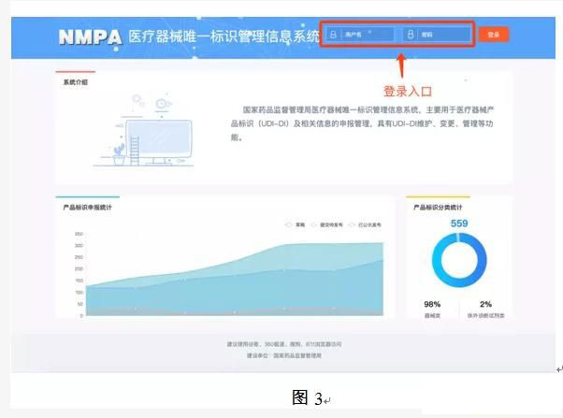This screenshot has height=418, width=563.
Task: Select the 产品标识申报统计 section heading
Action: 87,207
